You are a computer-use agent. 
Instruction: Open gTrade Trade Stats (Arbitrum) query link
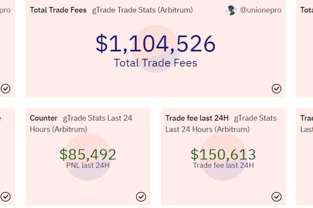tap(142, 10)
